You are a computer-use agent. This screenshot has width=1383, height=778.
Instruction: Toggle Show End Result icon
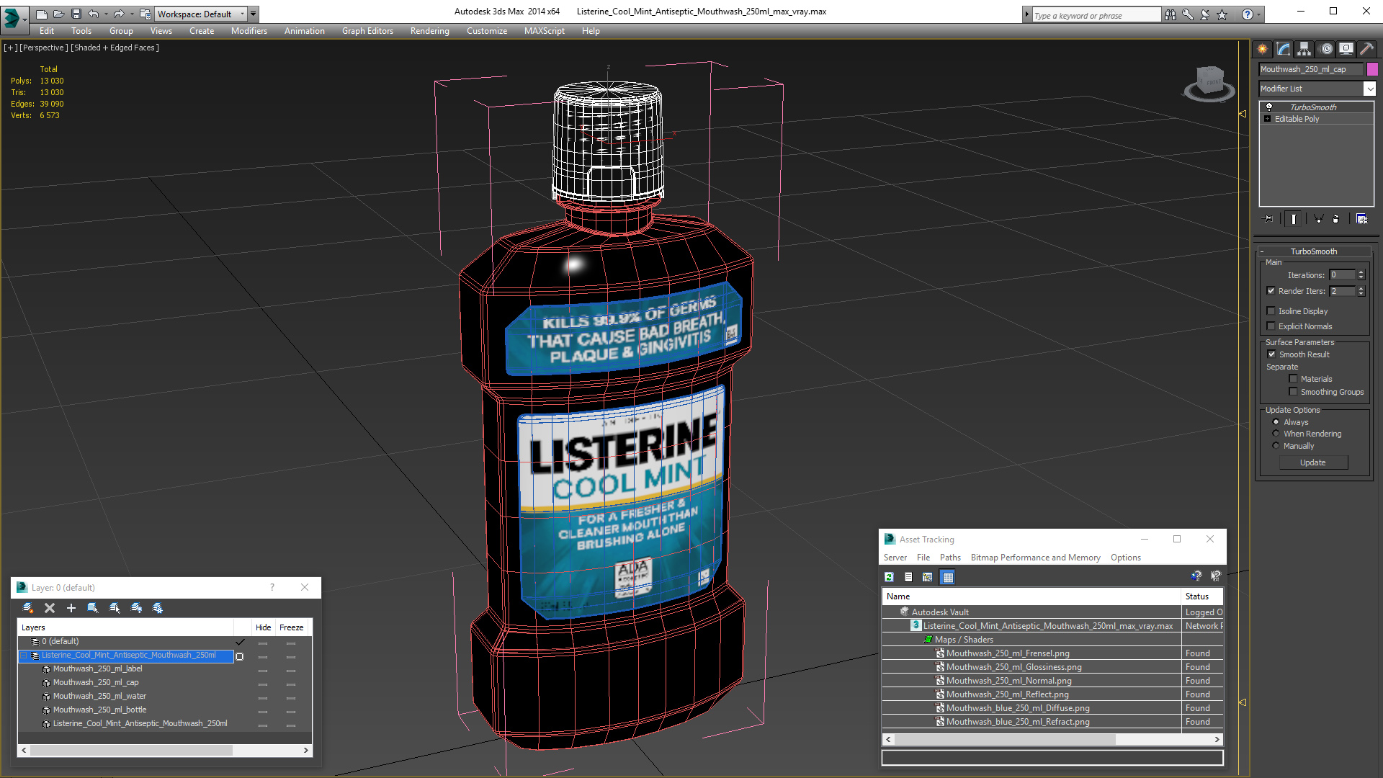[1294, 219]
